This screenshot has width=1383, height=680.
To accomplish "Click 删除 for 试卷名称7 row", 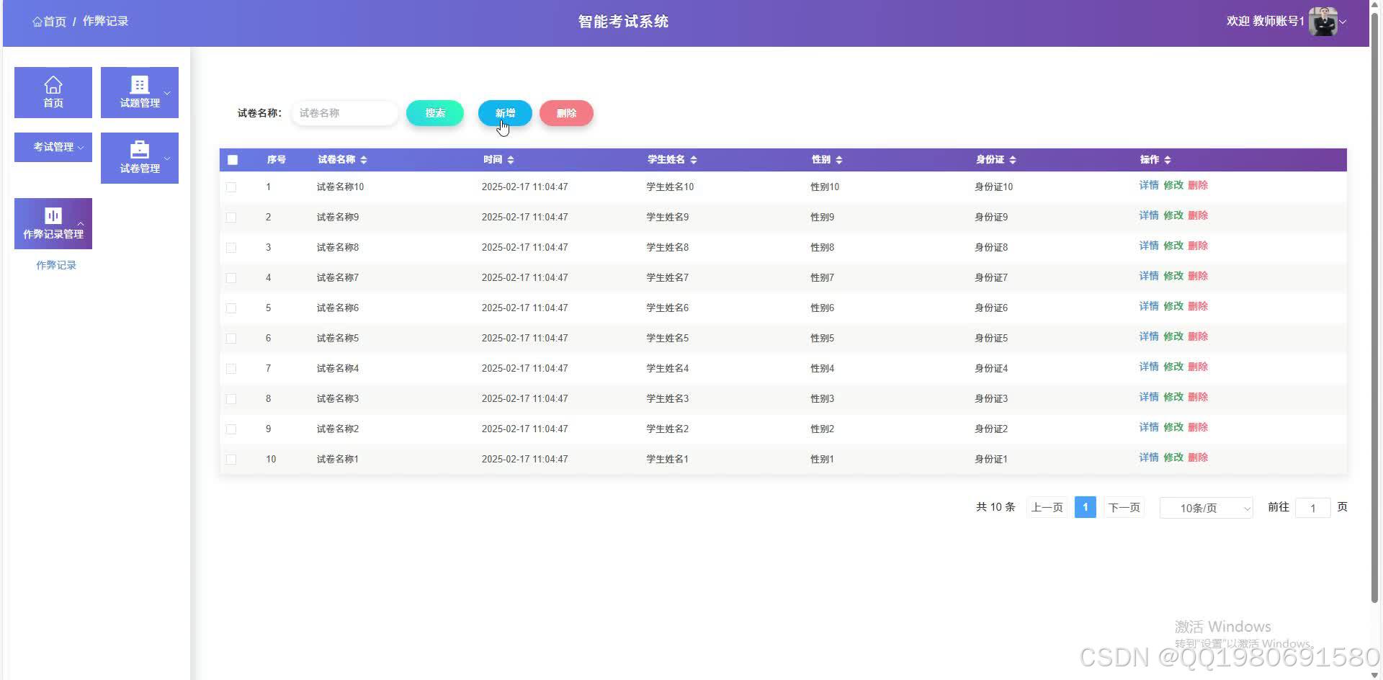I will 1198,276.
